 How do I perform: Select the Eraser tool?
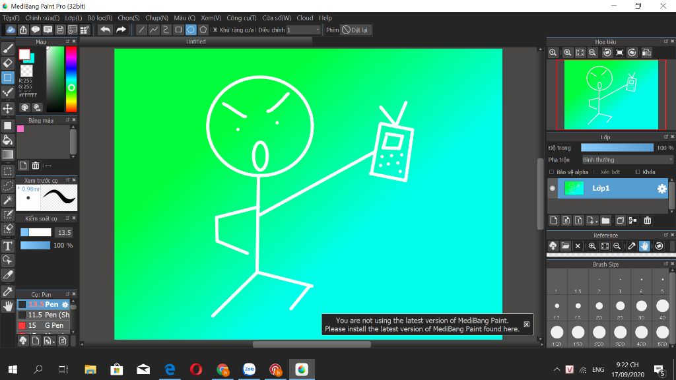[8, 63]
